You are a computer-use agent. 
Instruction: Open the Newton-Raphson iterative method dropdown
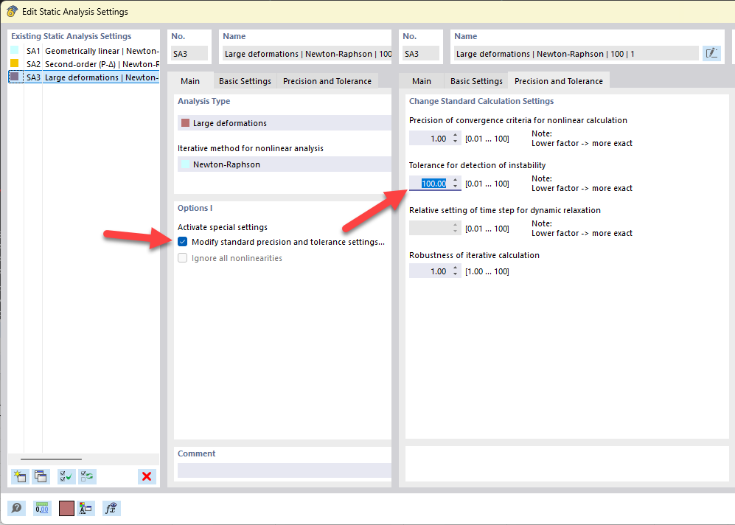coord(284,164)
